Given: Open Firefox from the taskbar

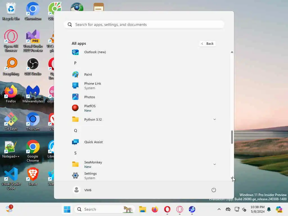Looking at the screenshot, I should point(155,209).
